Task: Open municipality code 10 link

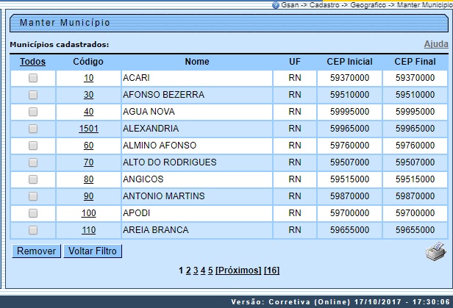Action: pos(88,78)
